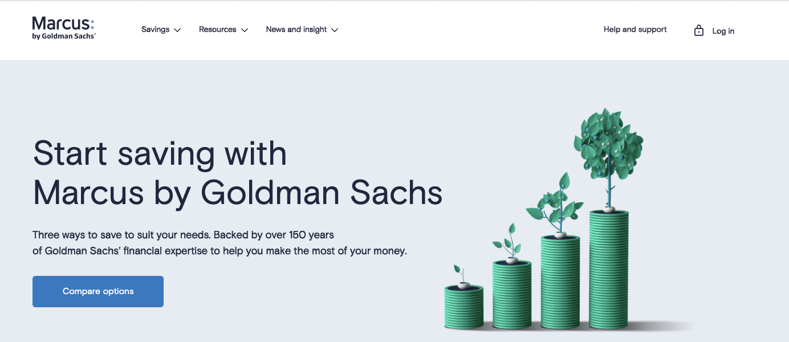Click the second-tallest coin stack
This screenshot has height=342, width=789.
point(560,282)
